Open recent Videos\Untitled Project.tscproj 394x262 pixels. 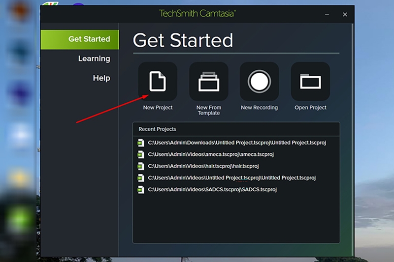231,178
